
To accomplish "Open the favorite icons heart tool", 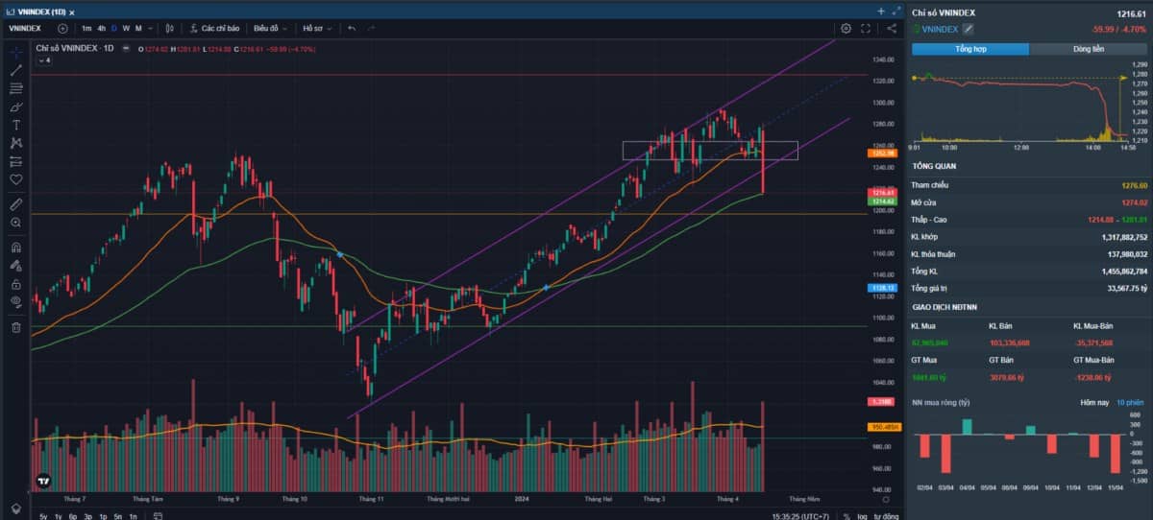I will coord(16,179).
